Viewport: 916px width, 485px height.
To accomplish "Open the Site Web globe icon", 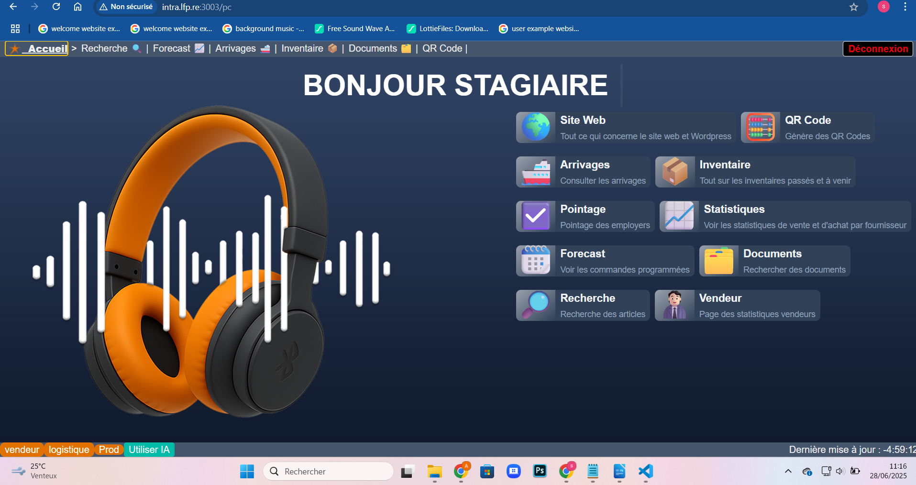I will coord(535,127).
